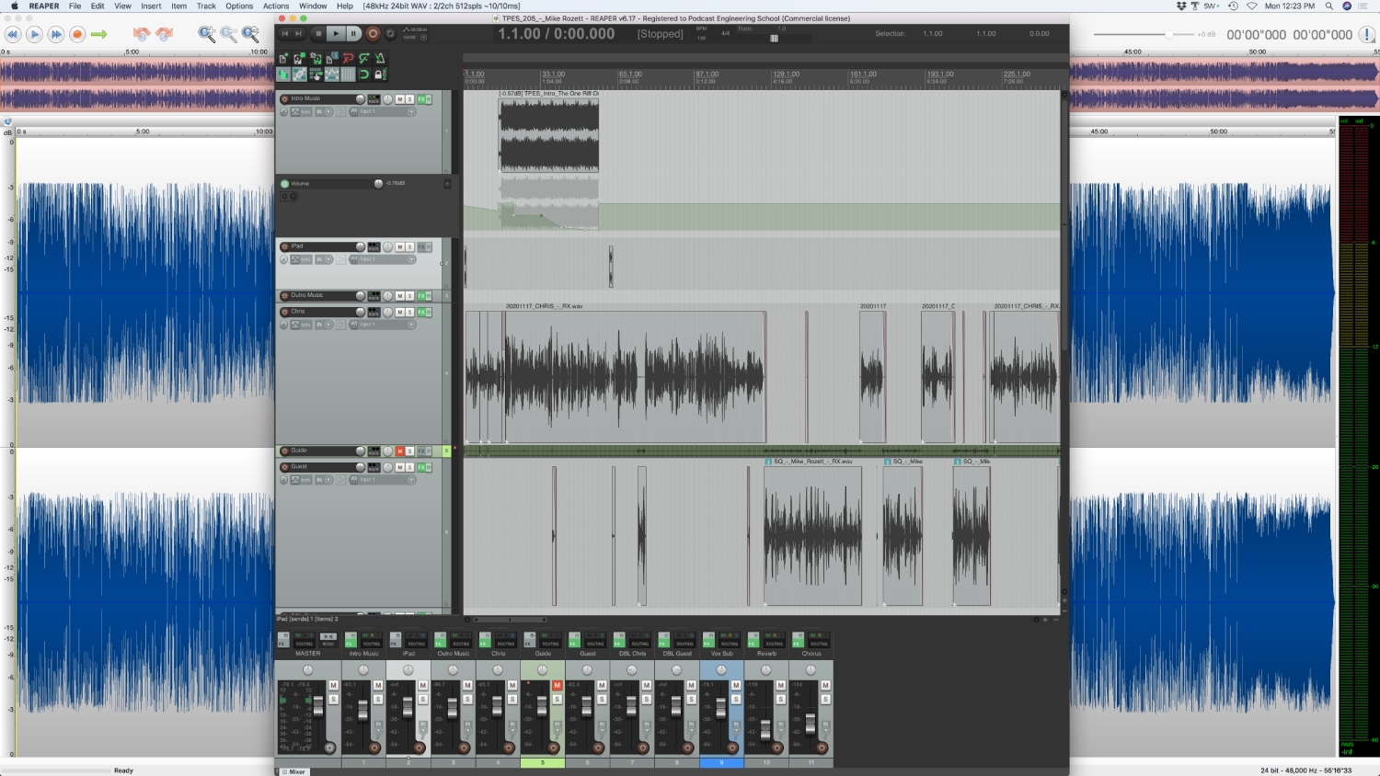Viewport: 1380px width, 776px height.
Task: Click Routing button on Reverb mixer channel
Action: coord(773,644)
